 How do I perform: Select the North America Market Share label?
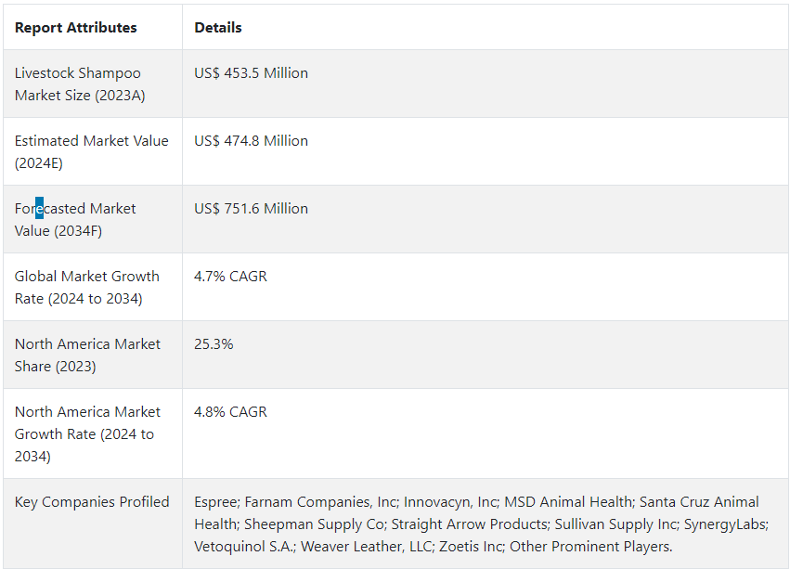click(87, 355)
